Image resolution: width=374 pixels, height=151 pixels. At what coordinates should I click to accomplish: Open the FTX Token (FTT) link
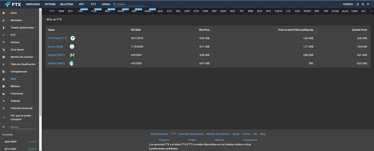[x=57, y=38]
